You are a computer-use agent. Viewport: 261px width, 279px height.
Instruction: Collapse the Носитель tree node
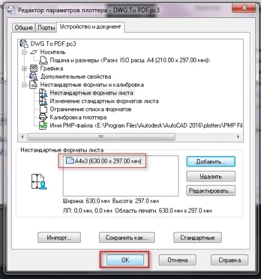(24, 52)
